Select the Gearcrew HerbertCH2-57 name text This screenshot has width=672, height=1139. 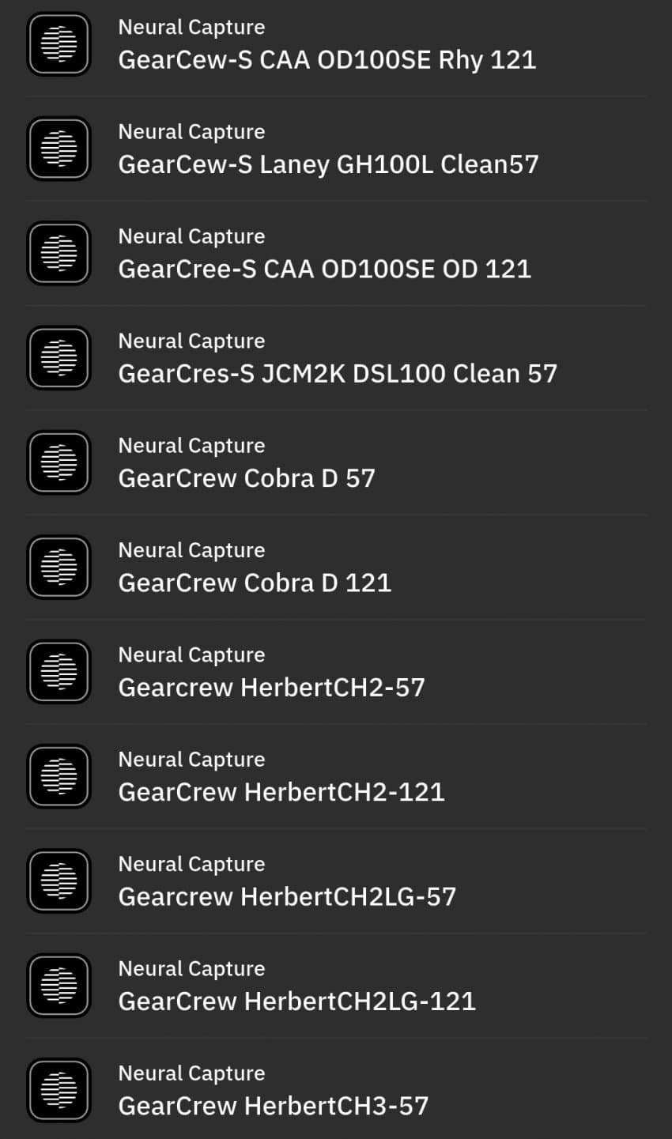point(271,688)
